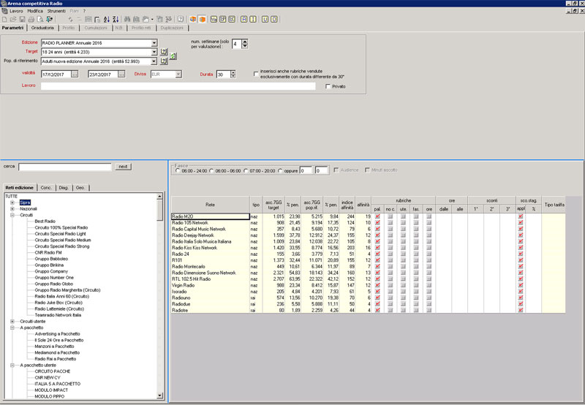Viewport: 585px width, 405px height.
Task: Click the binoculars search icon in toolbar
Action: click(128, 19)
